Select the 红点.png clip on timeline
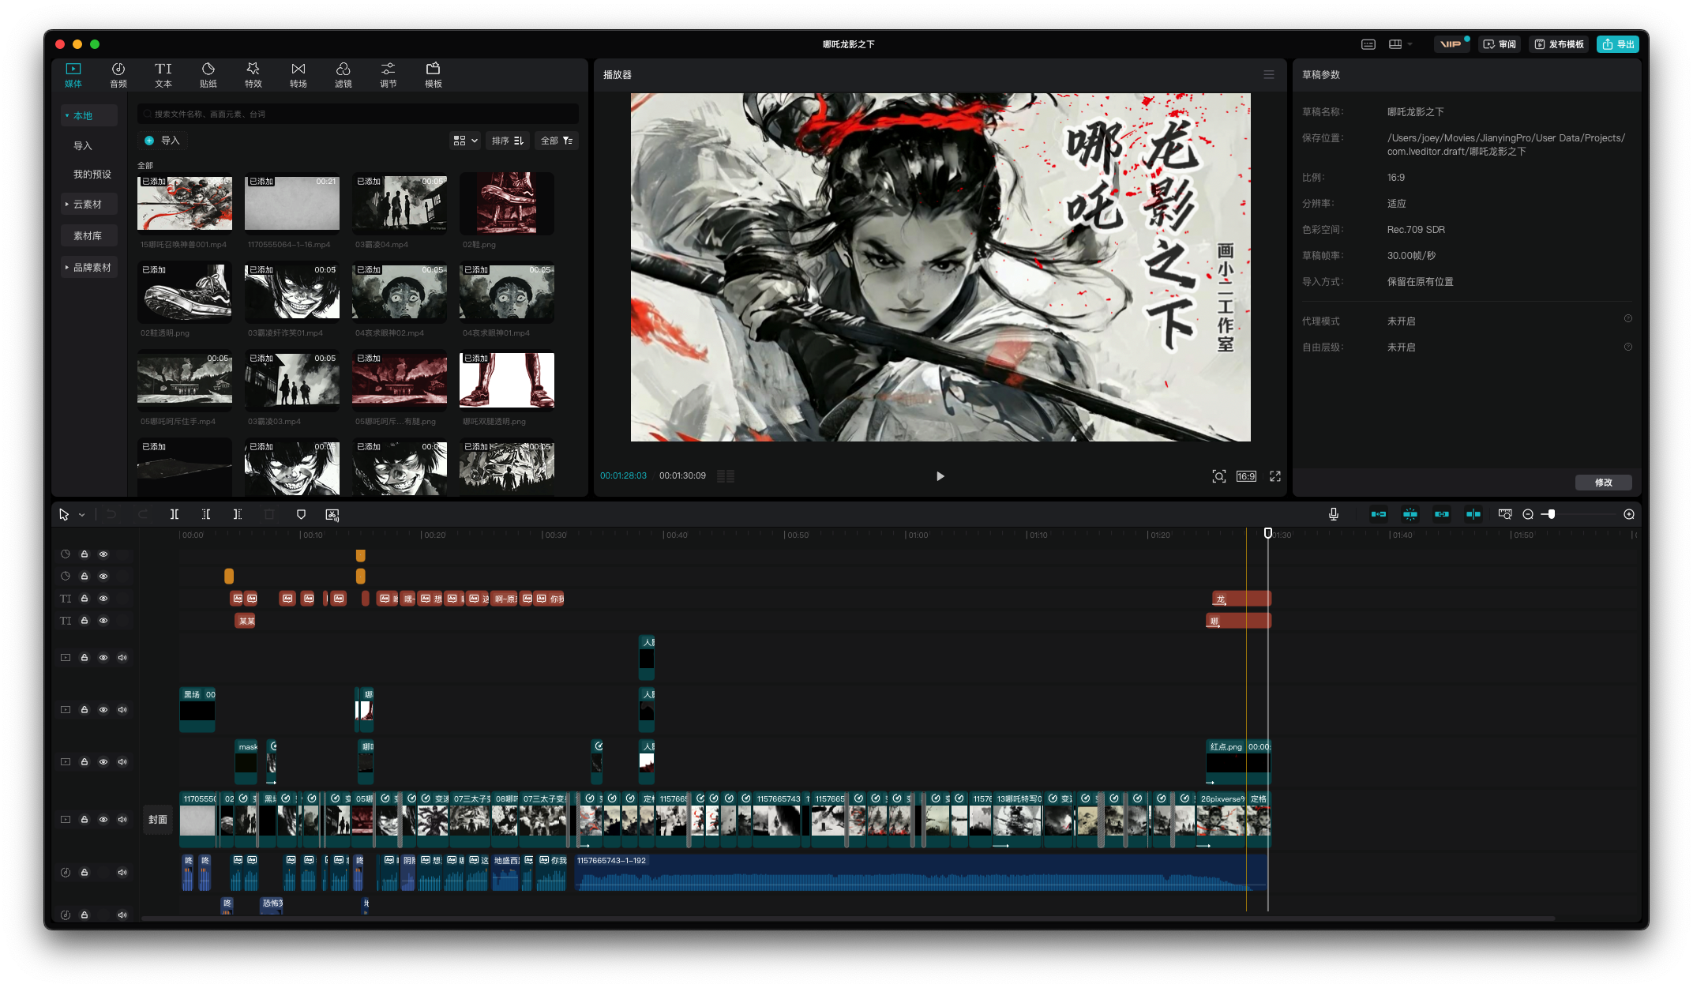Image resolution: width=1693 pixels, height=988 pixels. (x=1238, y=761)
